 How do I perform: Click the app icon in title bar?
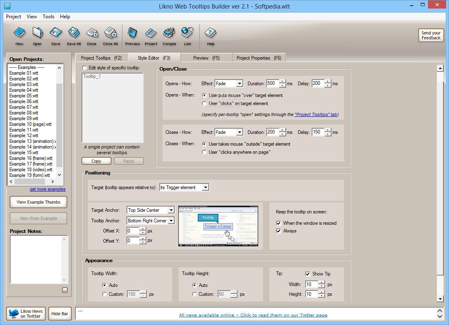point(7,6)
